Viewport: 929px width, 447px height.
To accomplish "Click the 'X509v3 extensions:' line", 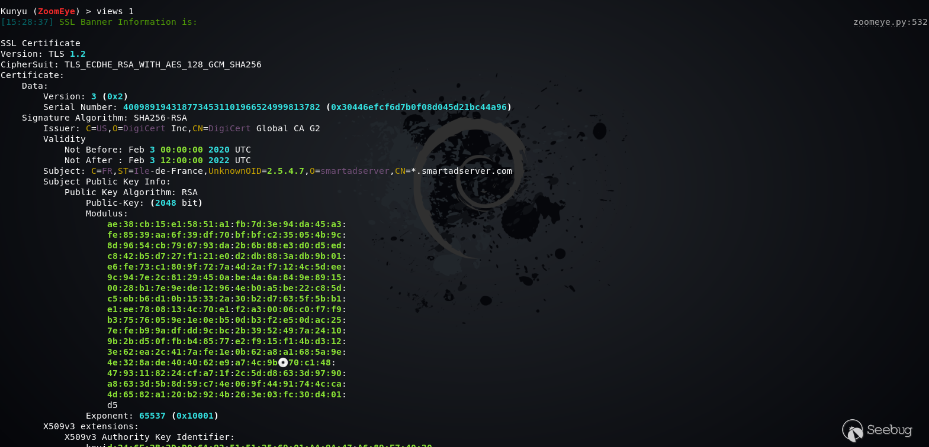I will [91, 426].
